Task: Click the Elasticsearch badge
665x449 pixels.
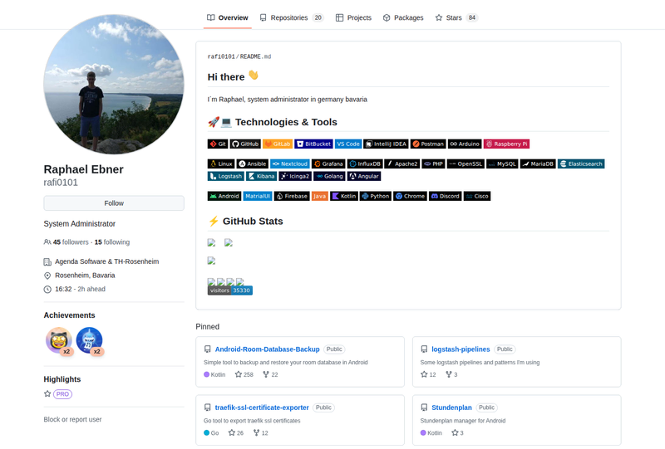Action: (581, 164)
